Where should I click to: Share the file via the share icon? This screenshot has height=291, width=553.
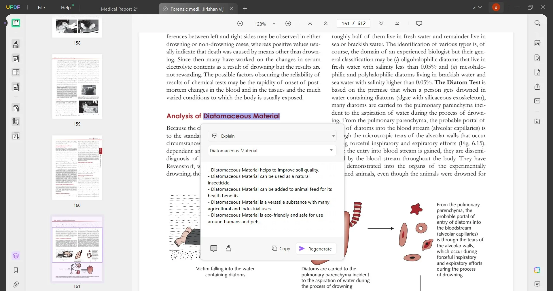click(x=537, y=87)
